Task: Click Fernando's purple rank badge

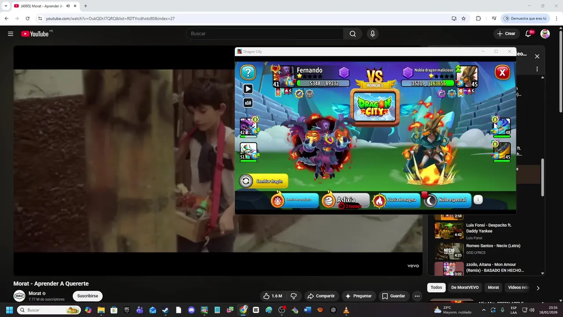Action: (x=344, y=73)
